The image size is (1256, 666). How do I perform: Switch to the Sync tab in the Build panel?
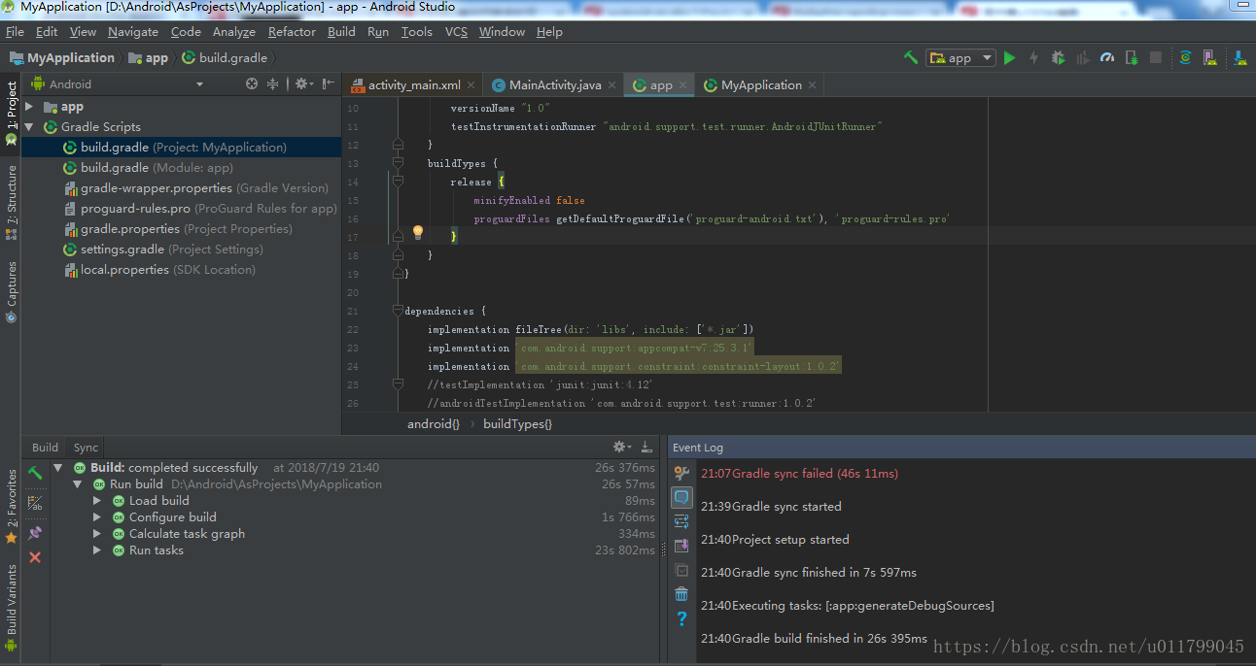(86, 448)
